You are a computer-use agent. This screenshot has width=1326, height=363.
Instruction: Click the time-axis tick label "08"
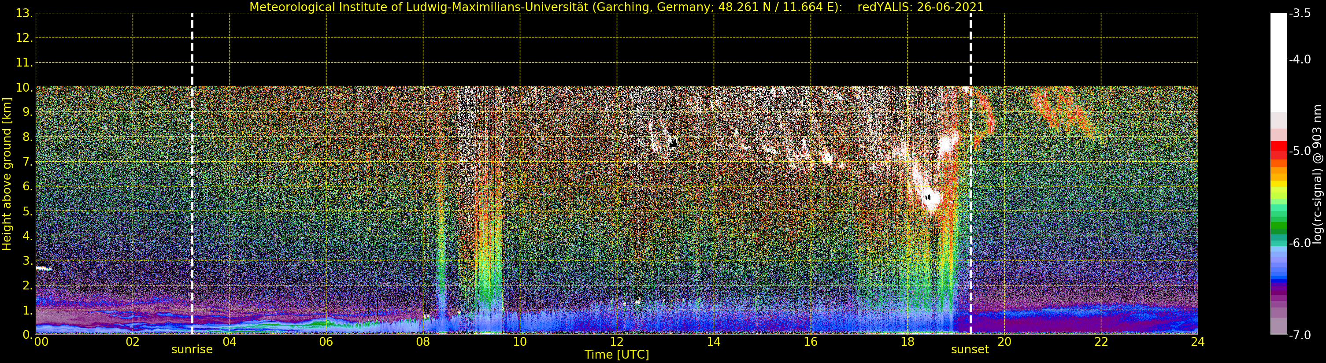[x=423, y=342]
